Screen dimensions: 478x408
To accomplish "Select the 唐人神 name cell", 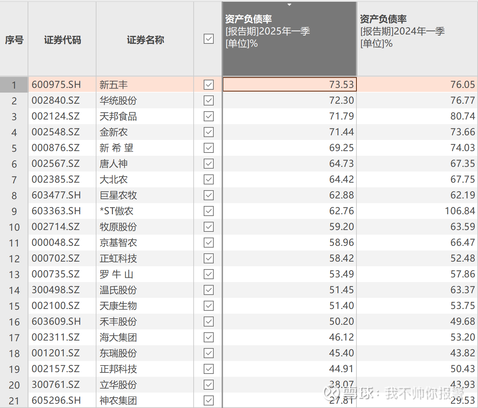I will click(145, 164).
